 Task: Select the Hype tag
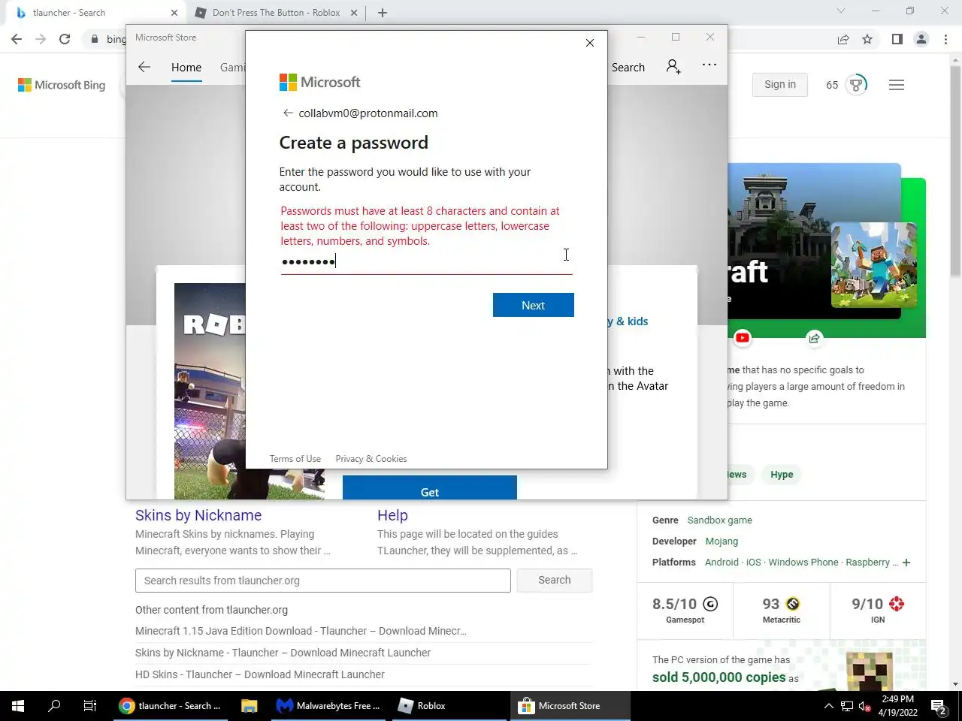782,475
